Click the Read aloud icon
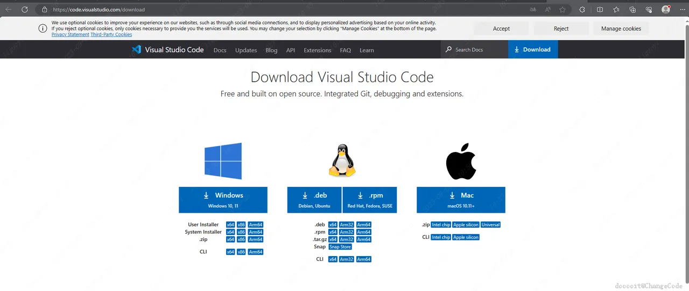This screenshot has height=291, width=689. coord(547,10)
